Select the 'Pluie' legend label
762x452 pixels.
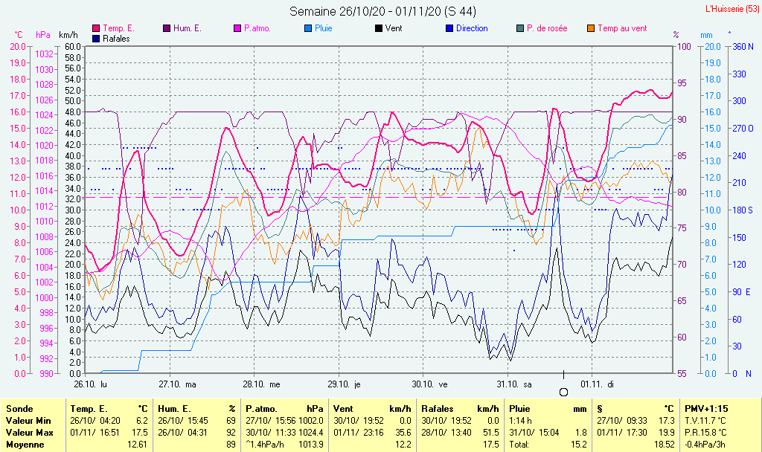point(324,29)
